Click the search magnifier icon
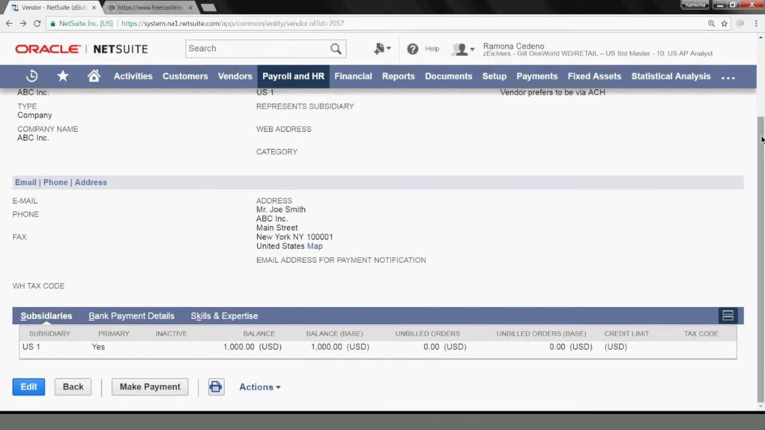The image size is (765, 430). point(336,49)
